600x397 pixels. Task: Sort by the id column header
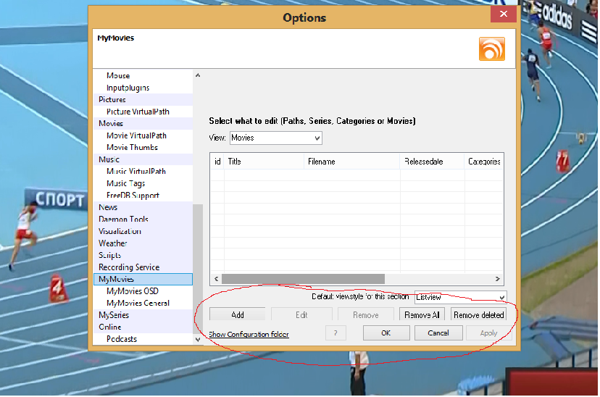click(217, 162)
